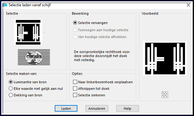Select Elke waarde niet gelijk aan nul
This screenshot has height=116, width=194.
tap(11, 89)
